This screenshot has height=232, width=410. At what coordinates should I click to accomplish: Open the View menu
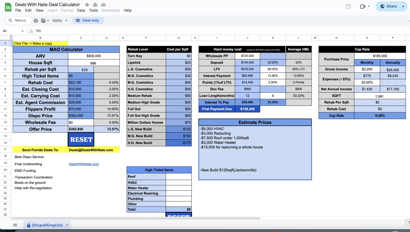(x=40, y=10)
